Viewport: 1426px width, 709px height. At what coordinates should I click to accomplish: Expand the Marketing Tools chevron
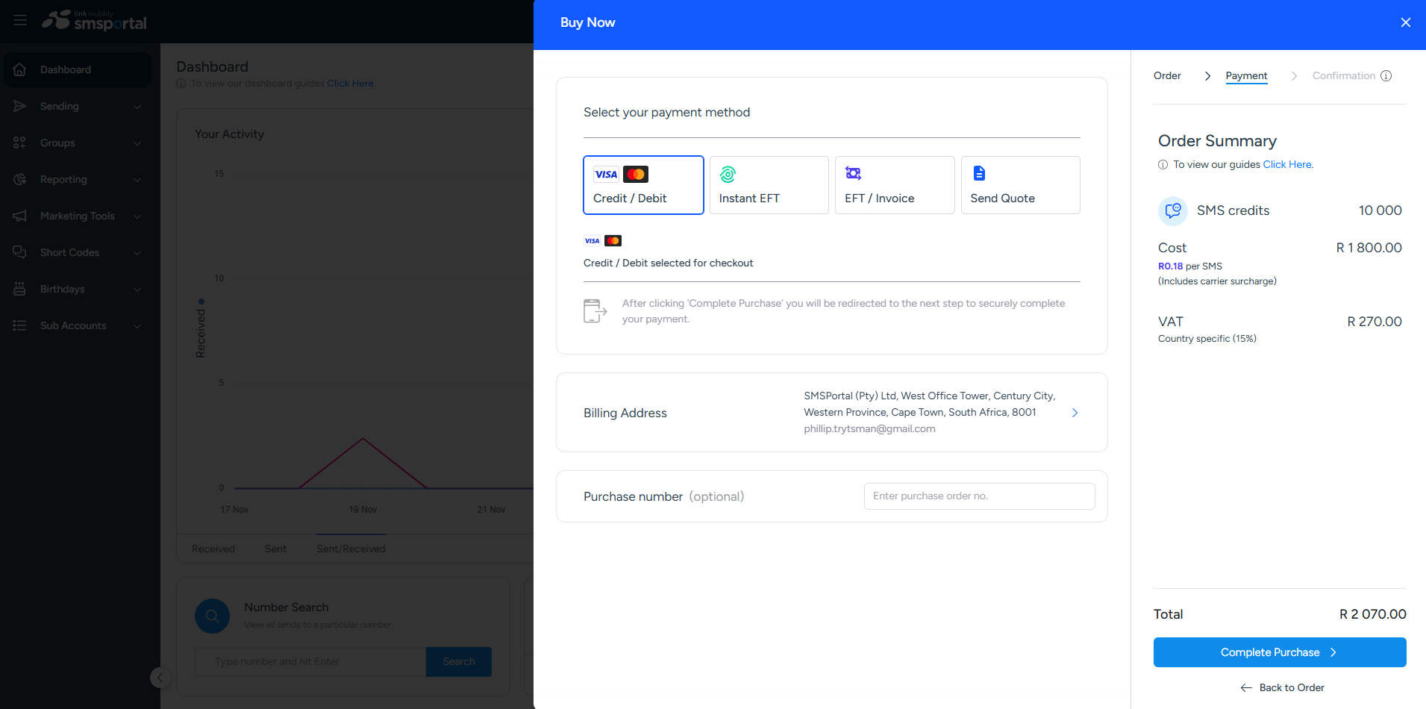tap(137, 216)
